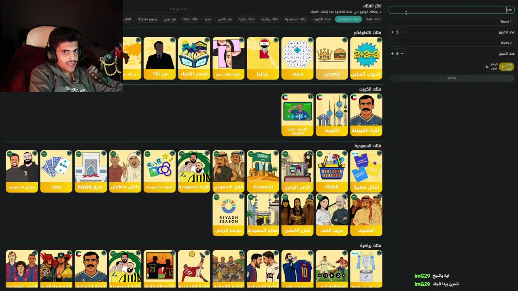Select the إيموجي emoji category card

click(331, 58)
